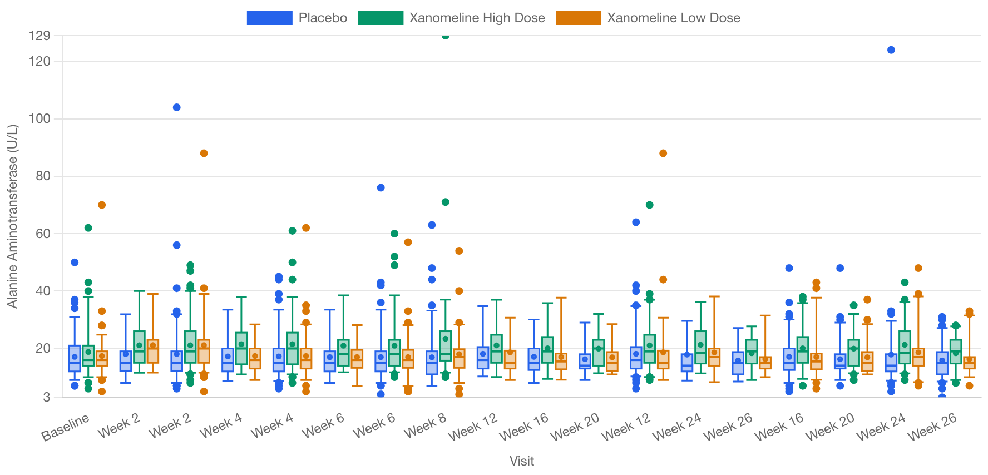
Task: Click the Alanine Aminotransferase (U/L) axis title
Action: [x=12, y=216]
